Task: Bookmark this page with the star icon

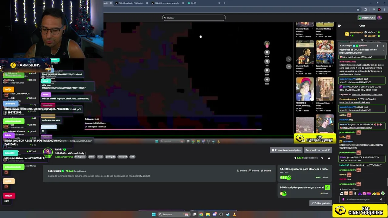Action: 358,9
